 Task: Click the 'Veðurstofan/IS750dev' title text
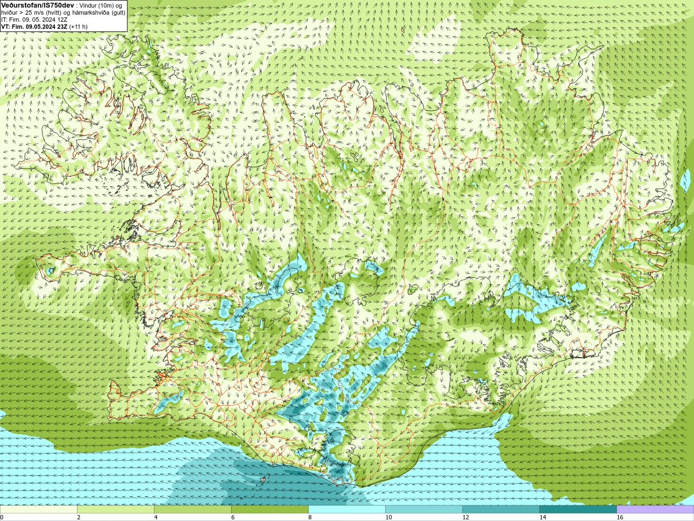point(38,5)
